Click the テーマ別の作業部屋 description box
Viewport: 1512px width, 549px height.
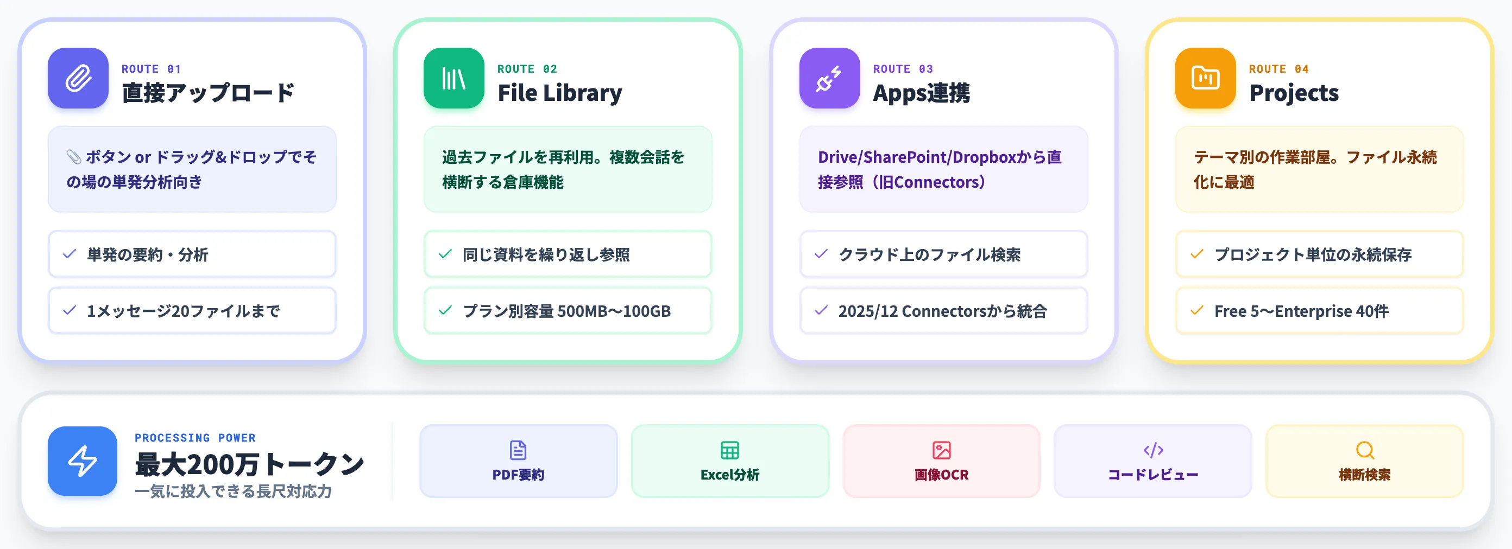click(x=1319, y=169)
